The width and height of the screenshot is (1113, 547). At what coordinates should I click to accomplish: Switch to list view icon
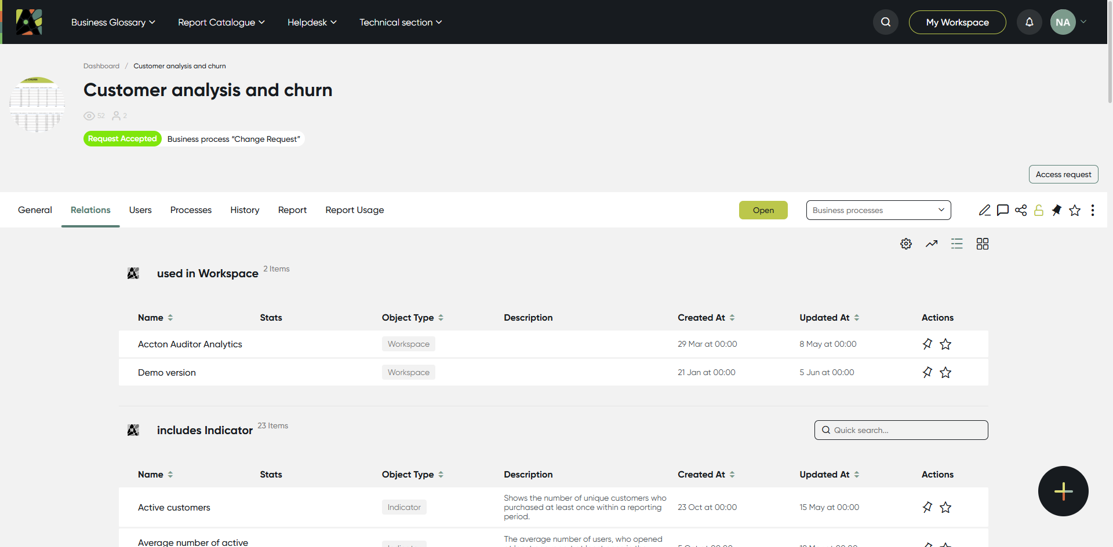point(957,244)
